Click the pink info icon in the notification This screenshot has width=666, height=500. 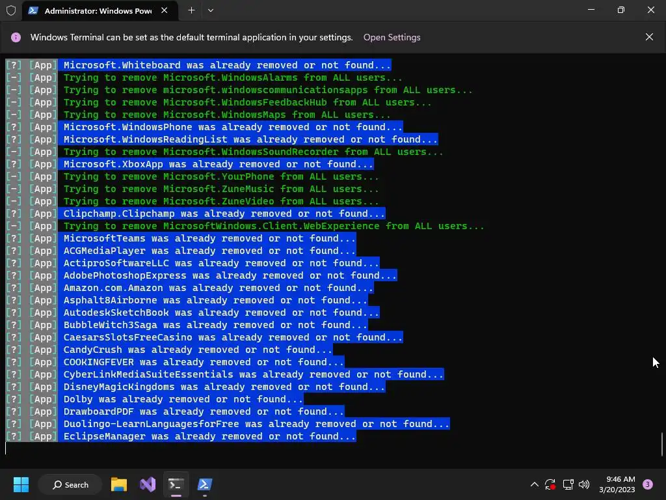pyautogui.click(x=16, y=37)
